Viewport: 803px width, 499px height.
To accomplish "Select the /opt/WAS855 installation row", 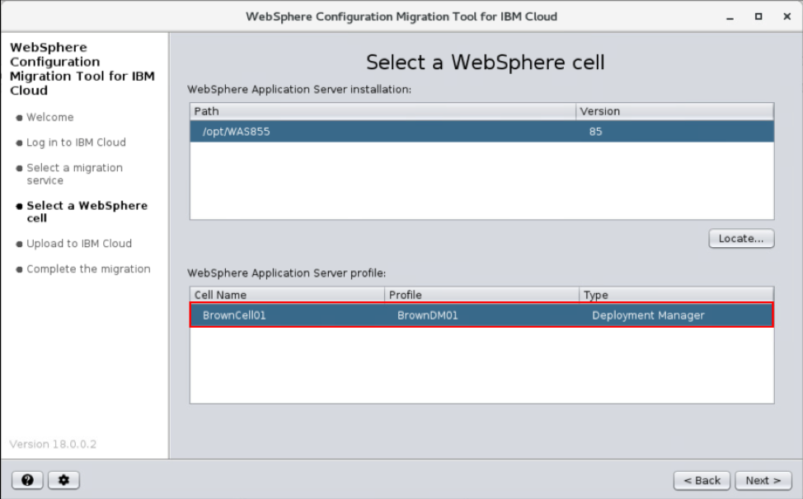I will pos(481,132).
